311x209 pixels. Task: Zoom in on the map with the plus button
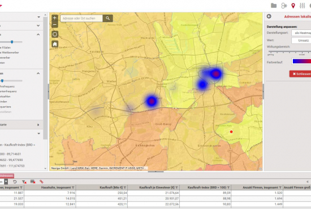coord(55,18)
